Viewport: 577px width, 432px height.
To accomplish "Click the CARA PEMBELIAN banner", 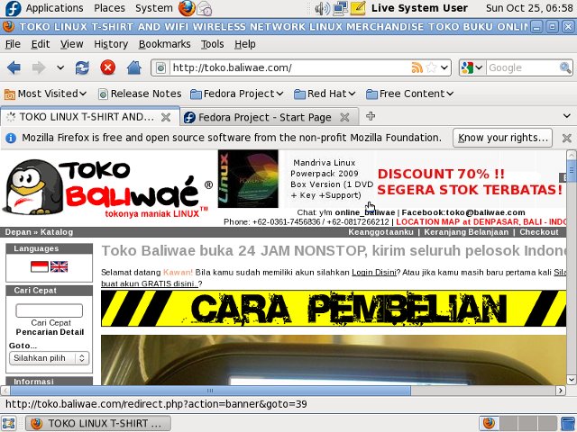I will point(334,308).
